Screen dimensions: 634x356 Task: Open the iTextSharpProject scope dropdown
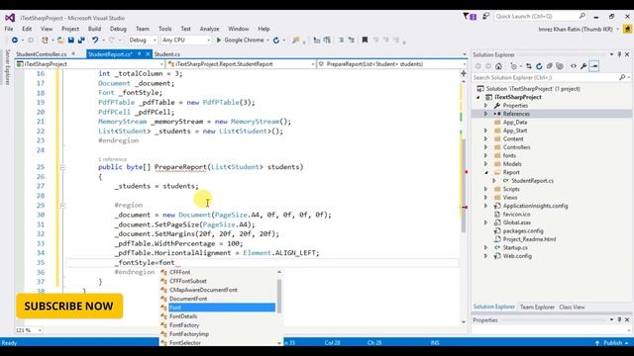(90, 64)
